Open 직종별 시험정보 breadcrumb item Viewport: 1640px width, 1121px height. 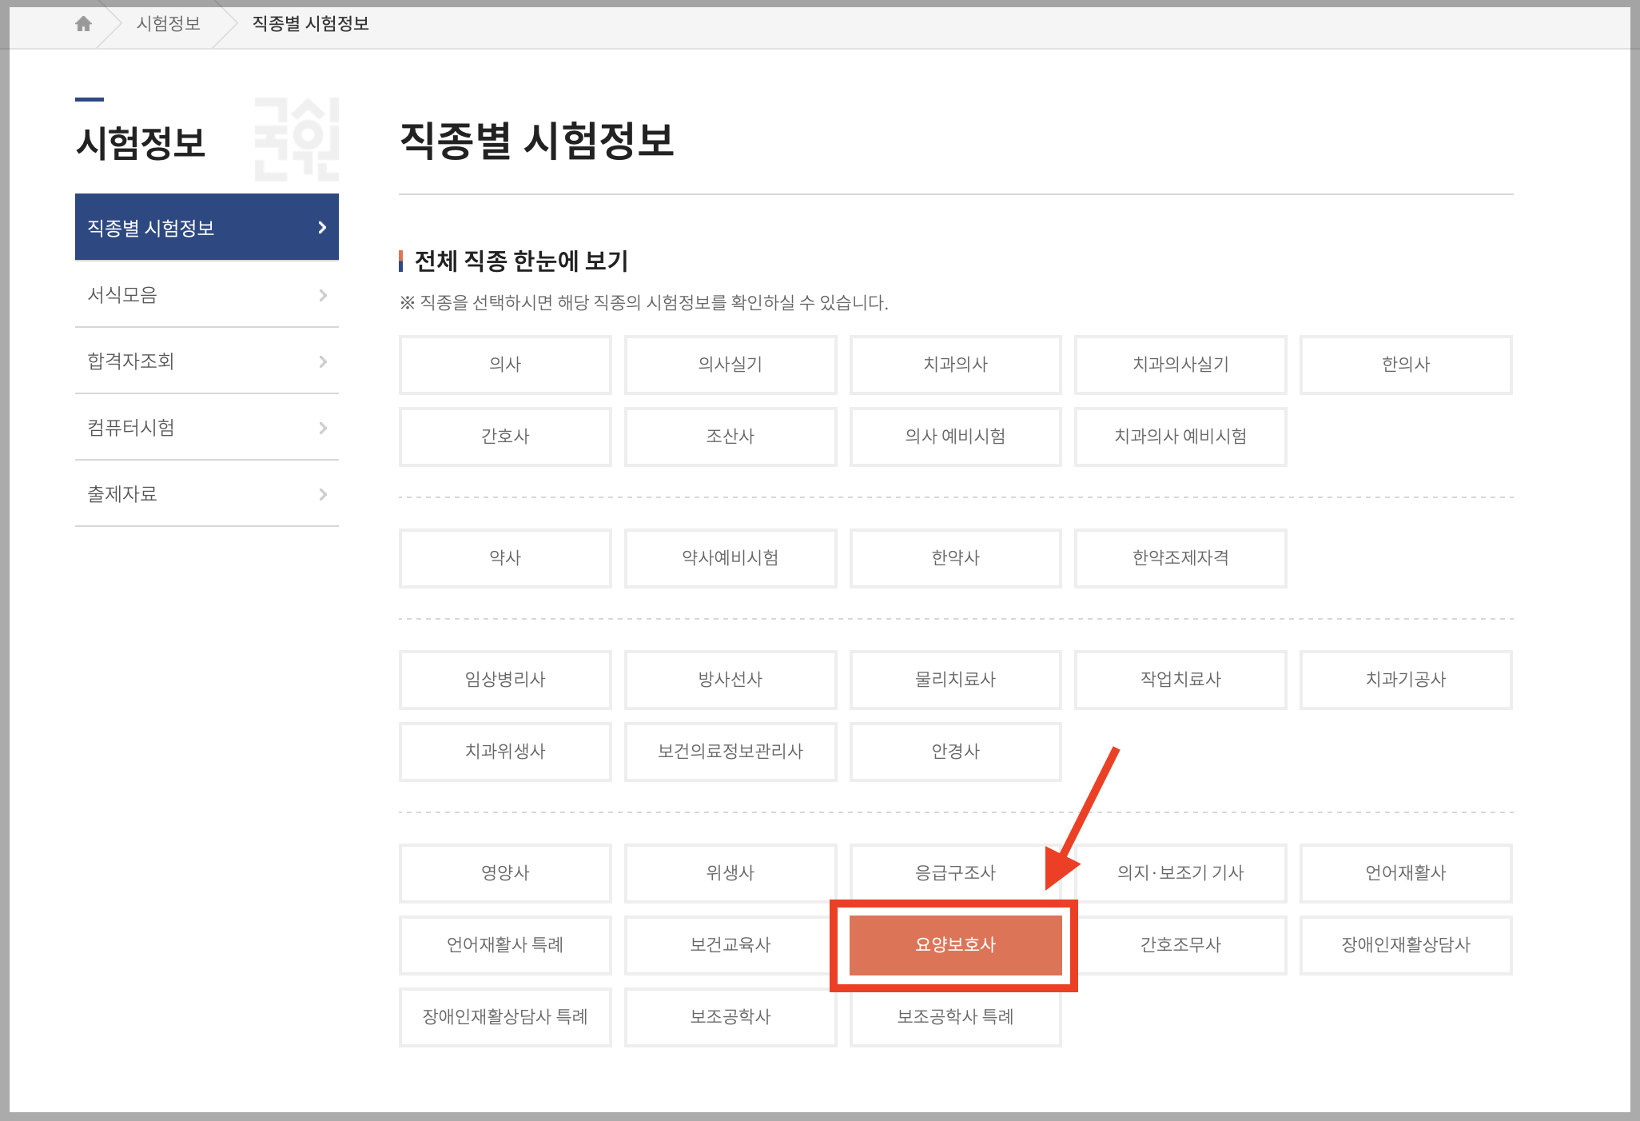[310, 24]
